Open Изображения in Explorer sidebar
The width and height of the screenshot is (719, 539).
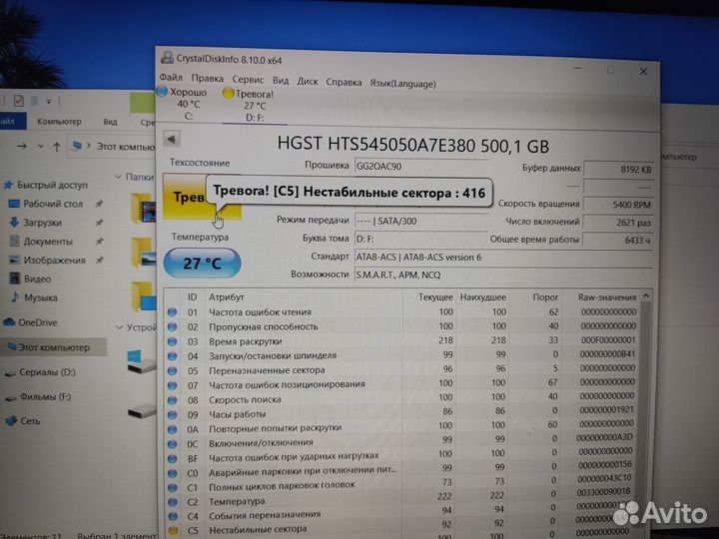pos(48,261)
